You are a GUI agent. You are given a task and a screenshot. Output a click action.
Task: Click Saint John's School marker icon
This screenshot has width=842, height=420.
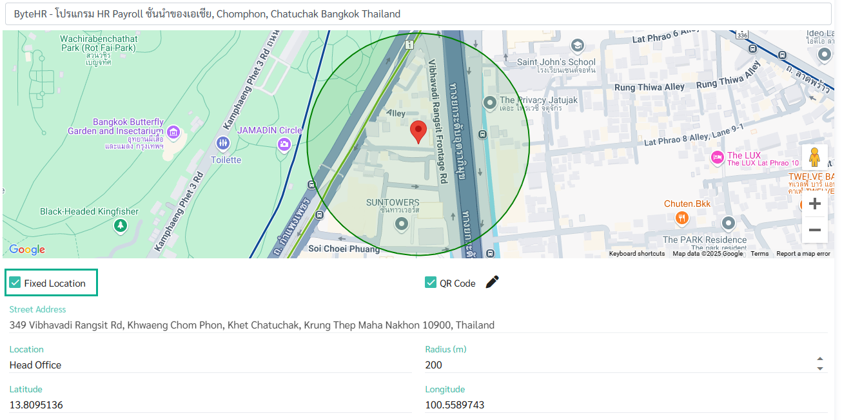click(x=577, y=45)
